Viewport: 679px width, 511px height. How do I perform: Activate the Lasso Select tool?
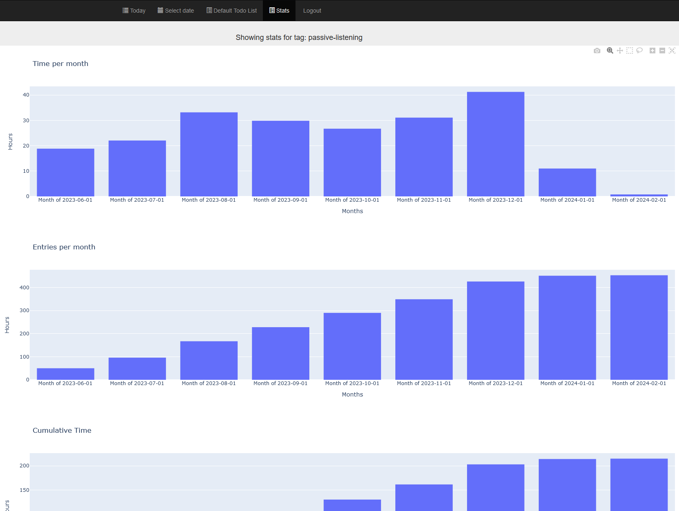click(x=639, y=51)
